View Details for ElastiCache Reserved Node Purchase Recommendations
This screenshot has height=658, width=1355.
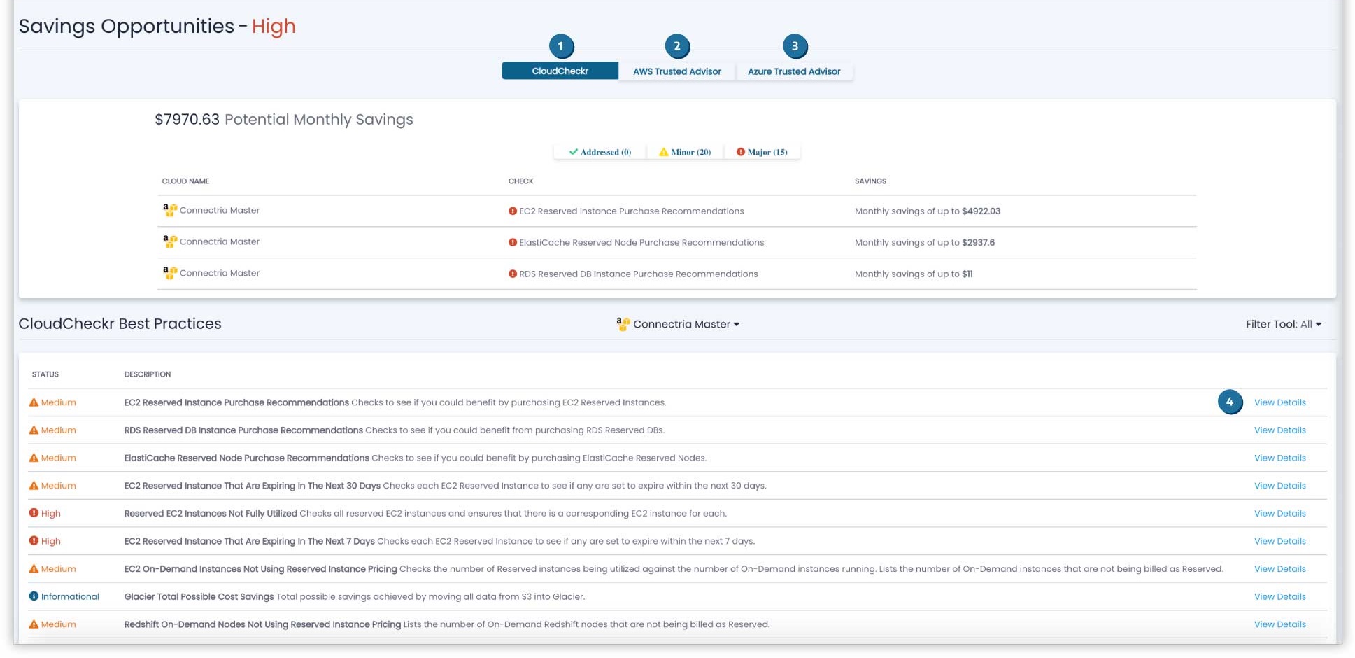(1279, 458)
